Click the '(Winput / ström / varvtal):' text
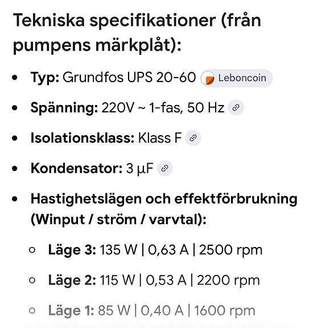 click(x=118, y=220)
